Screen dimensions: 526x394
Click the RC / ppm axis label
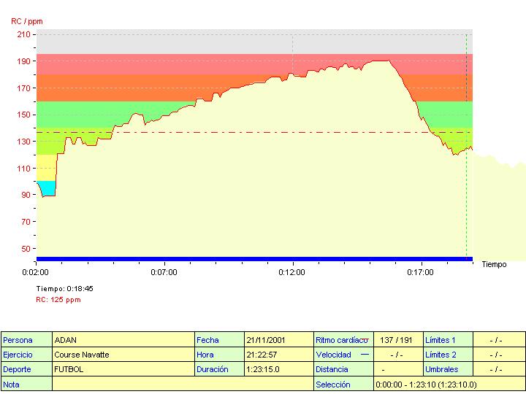pyautogui.click(x=27, y=21)
